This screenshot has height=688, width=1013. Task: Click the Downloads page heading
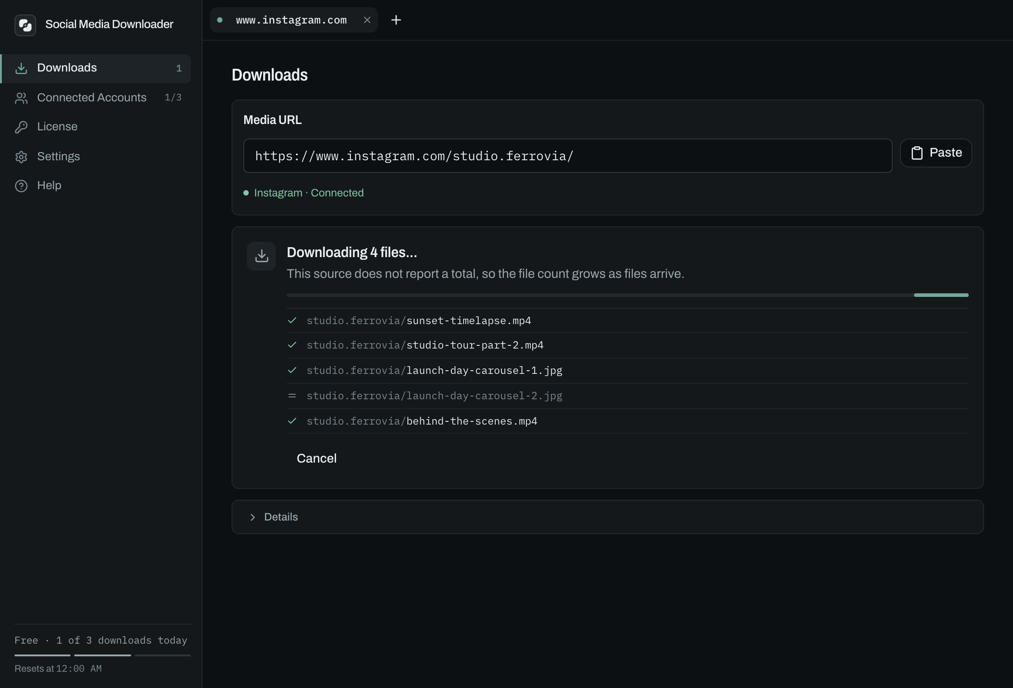point(270,75)
